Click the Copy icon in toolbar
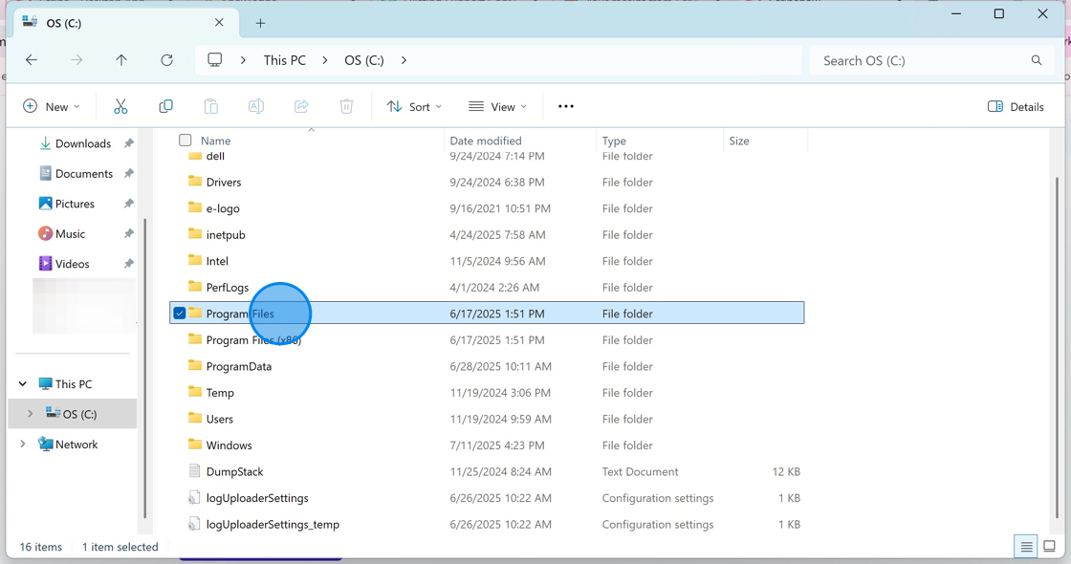1071x564 pixels. 165,106
